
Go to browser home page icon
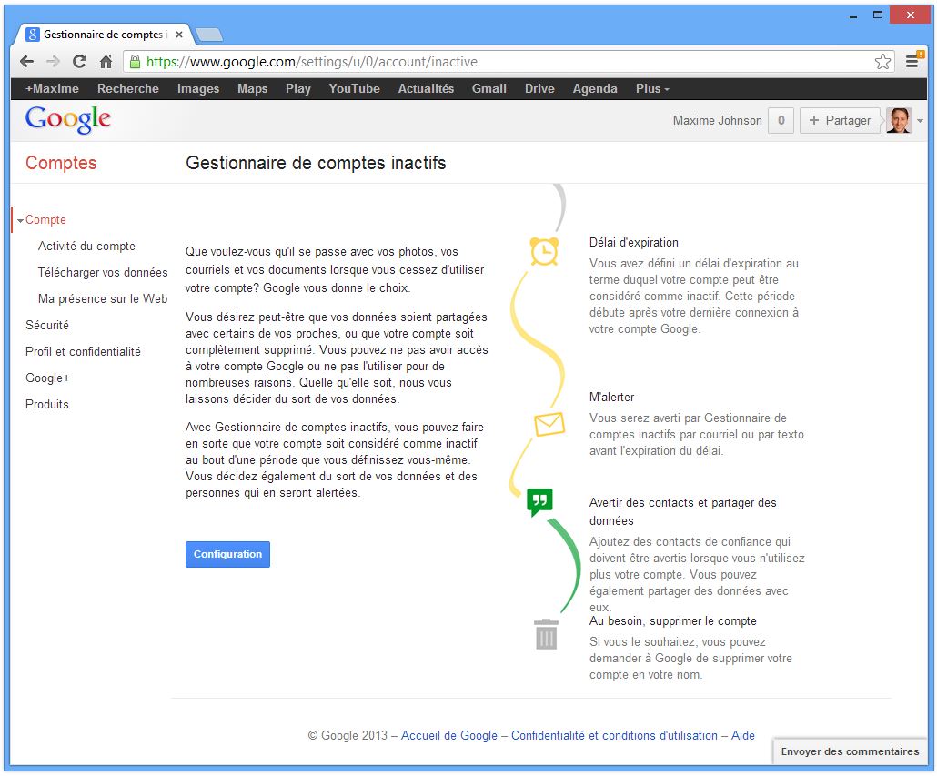tap(106, 62)
